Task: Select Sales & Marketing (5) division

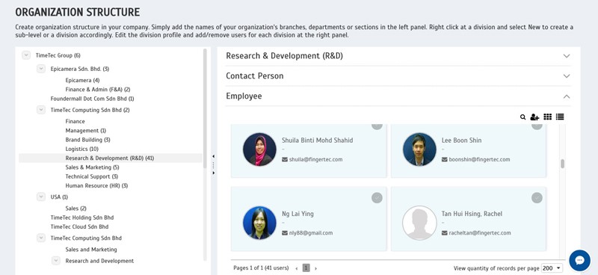Action: point(92,167)
